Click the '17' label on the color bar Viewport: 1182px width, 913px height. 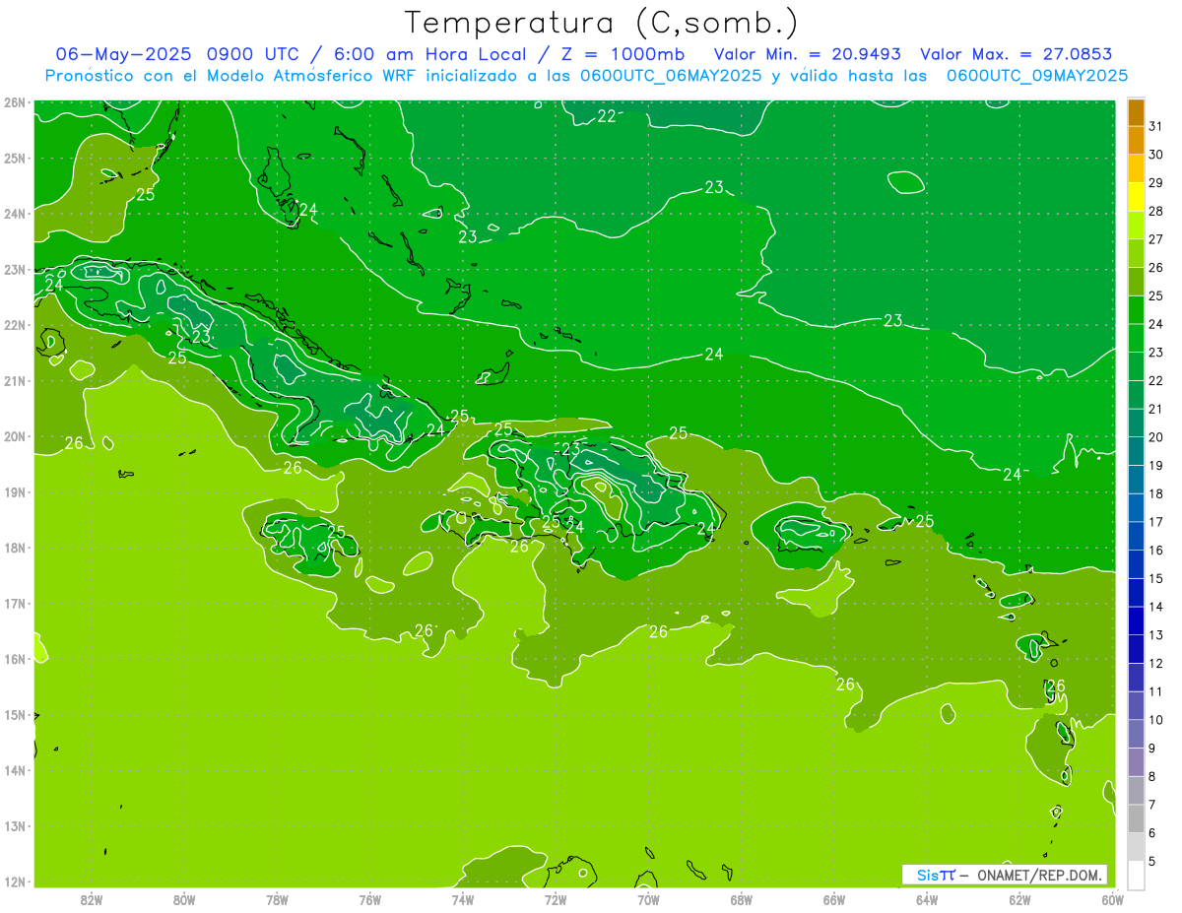[x=1155, y=522]
